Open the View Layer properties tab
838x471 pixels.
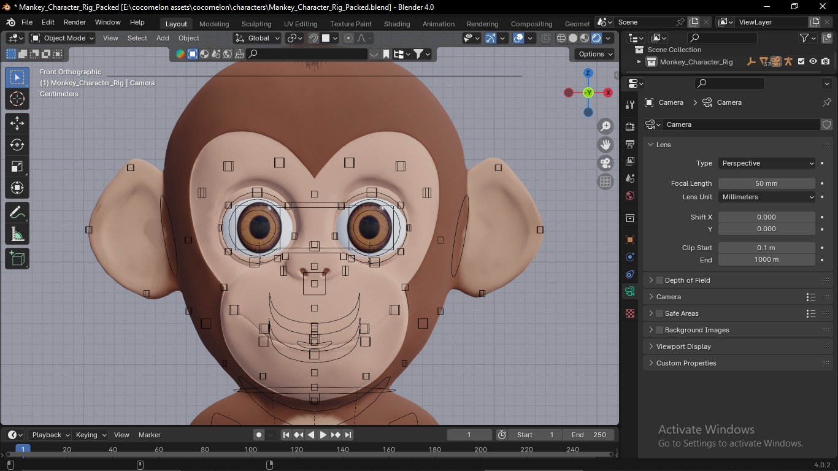pos(630,161)
